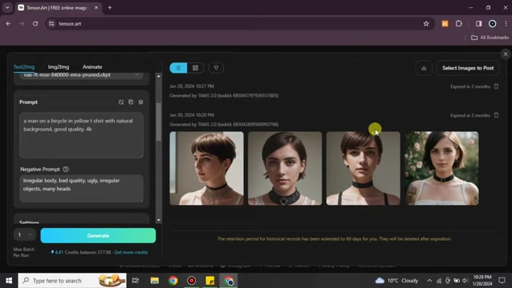This screenshot has width=512, height=288.
Task: Close the generation panel with X
Action: 506,54
